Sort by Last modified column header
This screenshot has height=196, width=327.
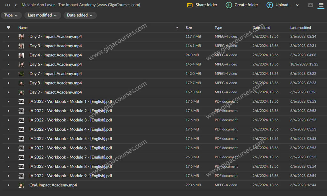click(300, 28)
